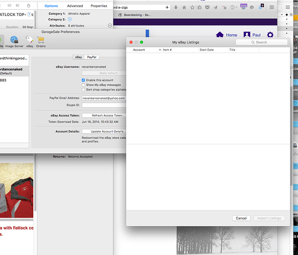Click the red jacket listing photo
Viewport: 298px width, 255px height.
pos(16,190)
